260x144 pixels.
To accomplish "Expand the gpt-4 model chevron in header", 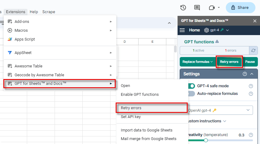I will (x=227, y=30).
